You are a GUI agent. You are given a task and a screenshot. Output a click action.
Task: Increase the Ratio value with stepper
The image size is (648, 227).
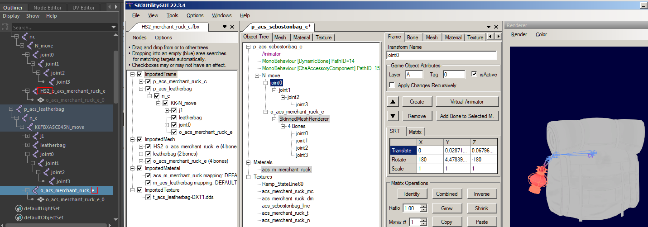click(423, 207)
